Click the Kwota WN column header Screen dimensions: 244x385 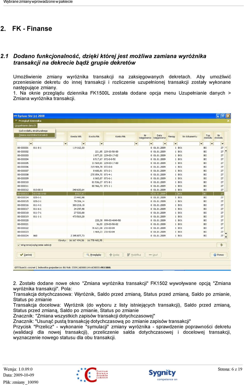click(76, 137)
